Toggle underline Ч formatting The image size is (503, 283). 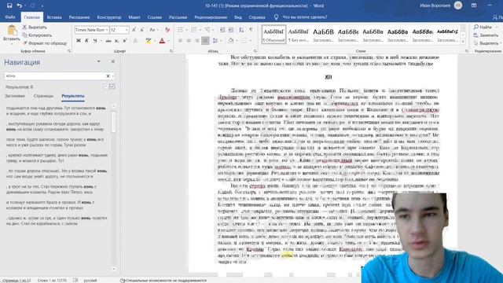[95, 41]
